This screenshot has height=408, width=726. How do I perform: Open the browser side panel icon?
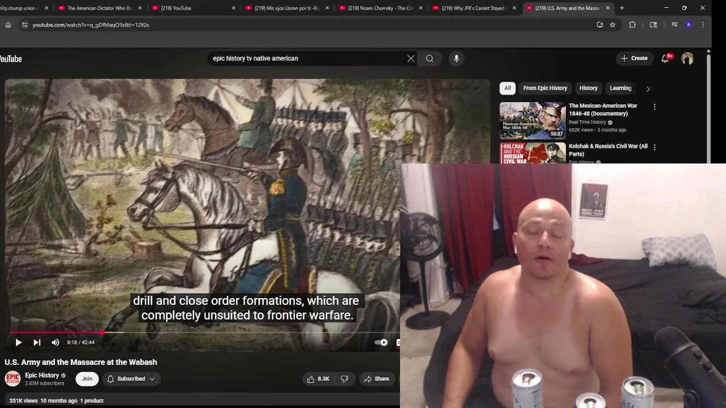point(653,25)
